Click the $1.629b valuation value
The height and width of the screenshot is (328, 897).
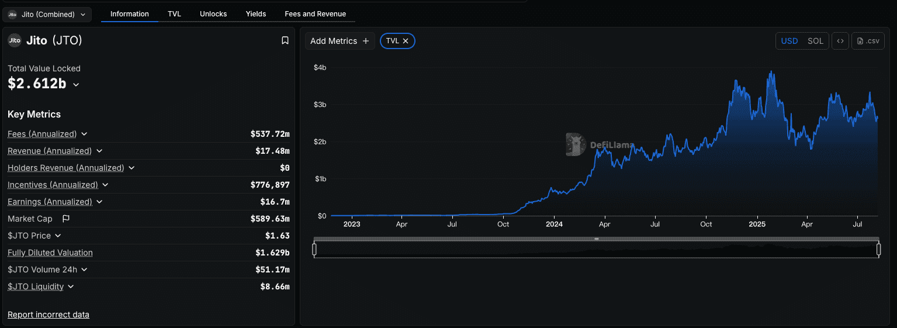[x=272, y=253]
